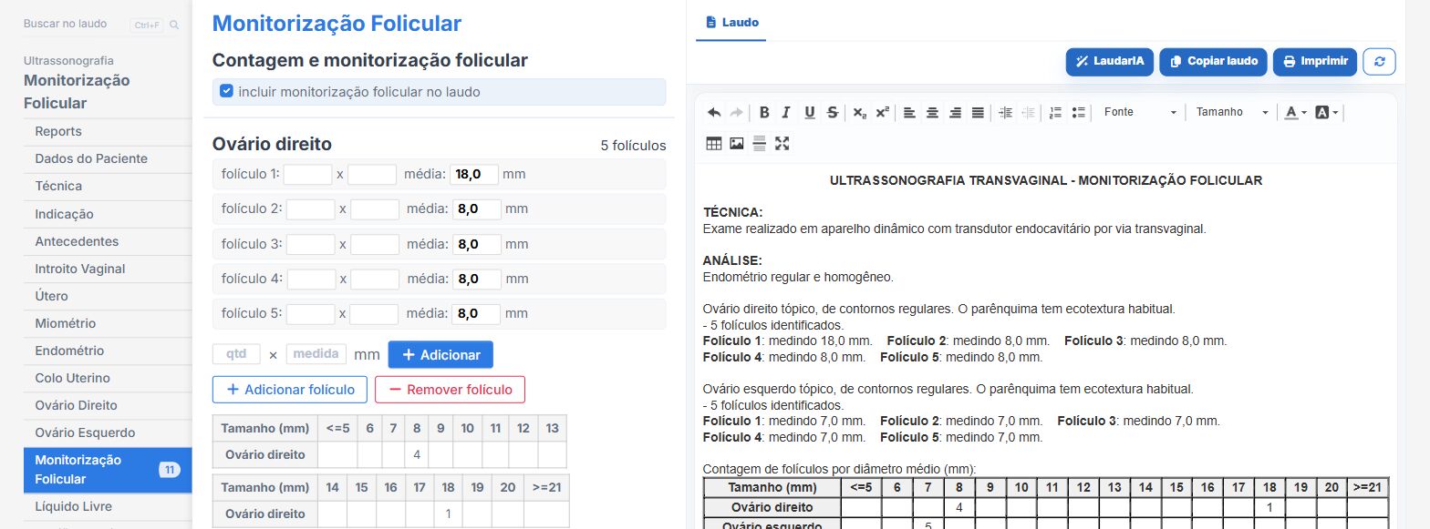
Task: Toggle strikethrough formatting
Action: point(832,113)
